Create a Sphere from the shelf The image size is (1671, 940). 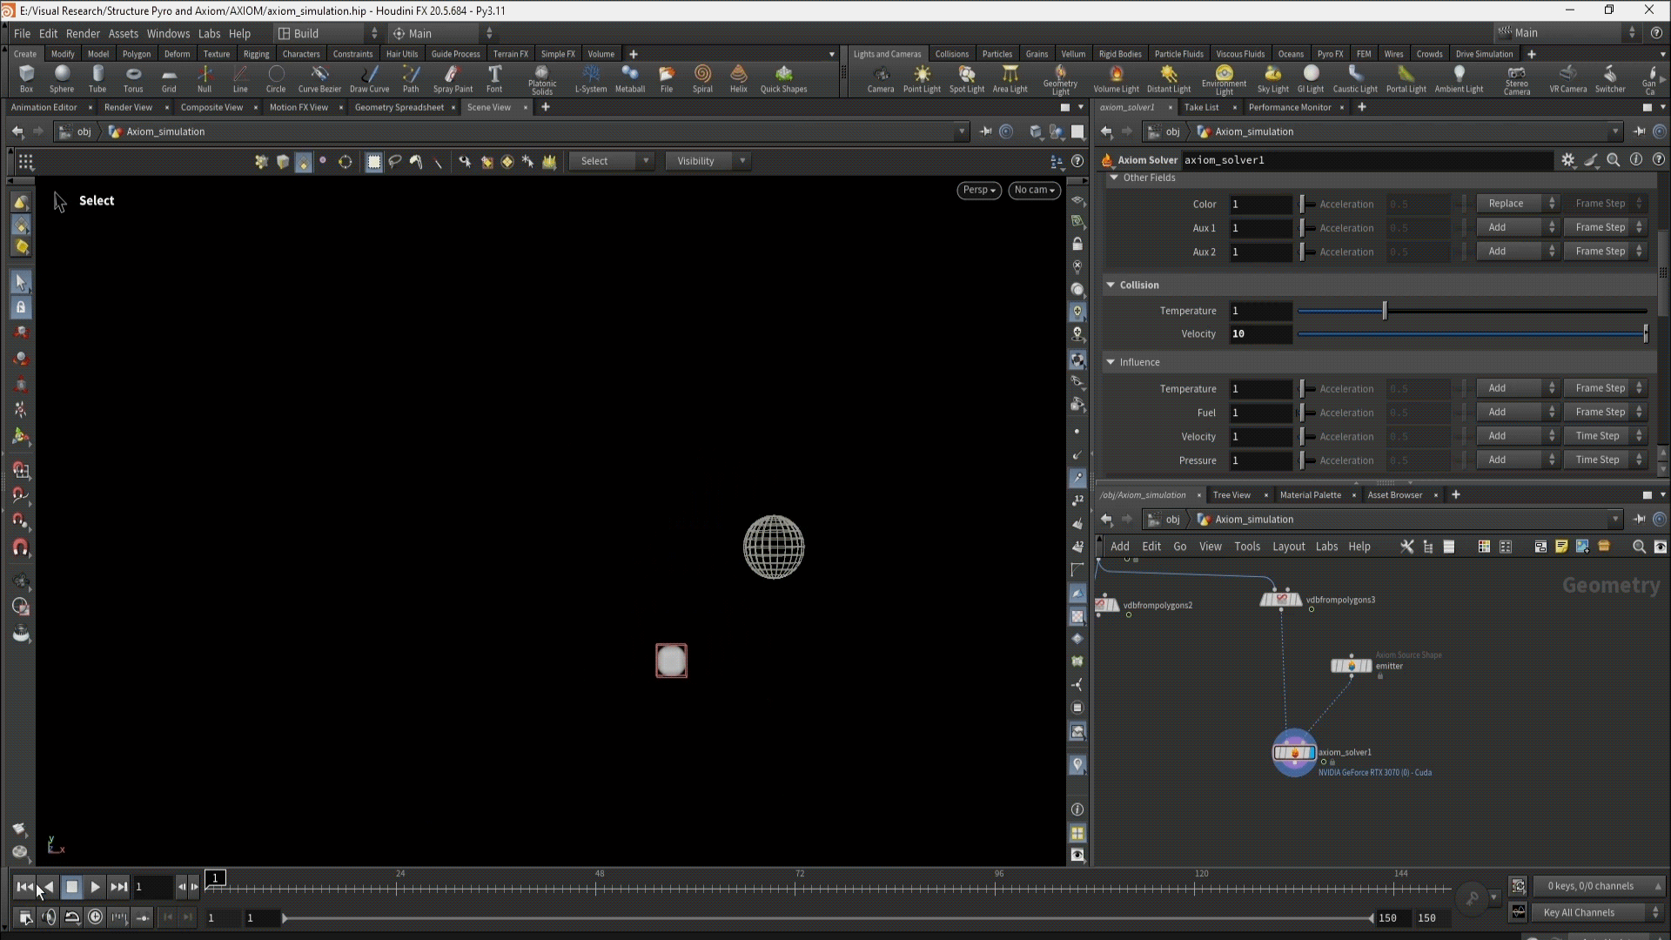[x=61, y=78]
